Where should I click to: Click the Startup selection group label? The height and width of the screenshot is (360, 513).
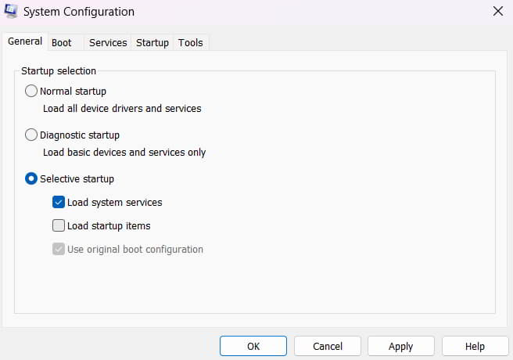pyautogui.click(x=59, y=70)
